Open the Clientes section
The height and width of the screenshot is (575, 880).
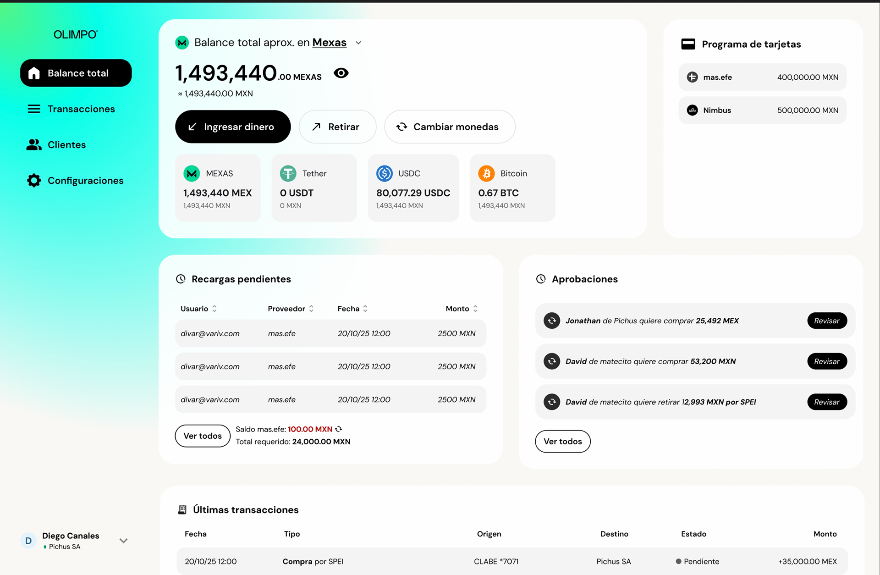pyautogui.click(x=56, y=144)
